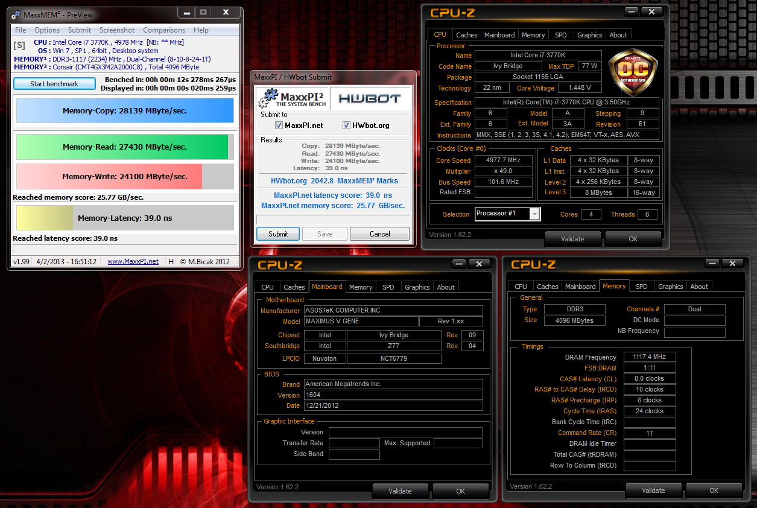The image size is (757, 508).
Task: Select Graphics tab in Memory CPU-Z window
Action: (x=671, y=287)
